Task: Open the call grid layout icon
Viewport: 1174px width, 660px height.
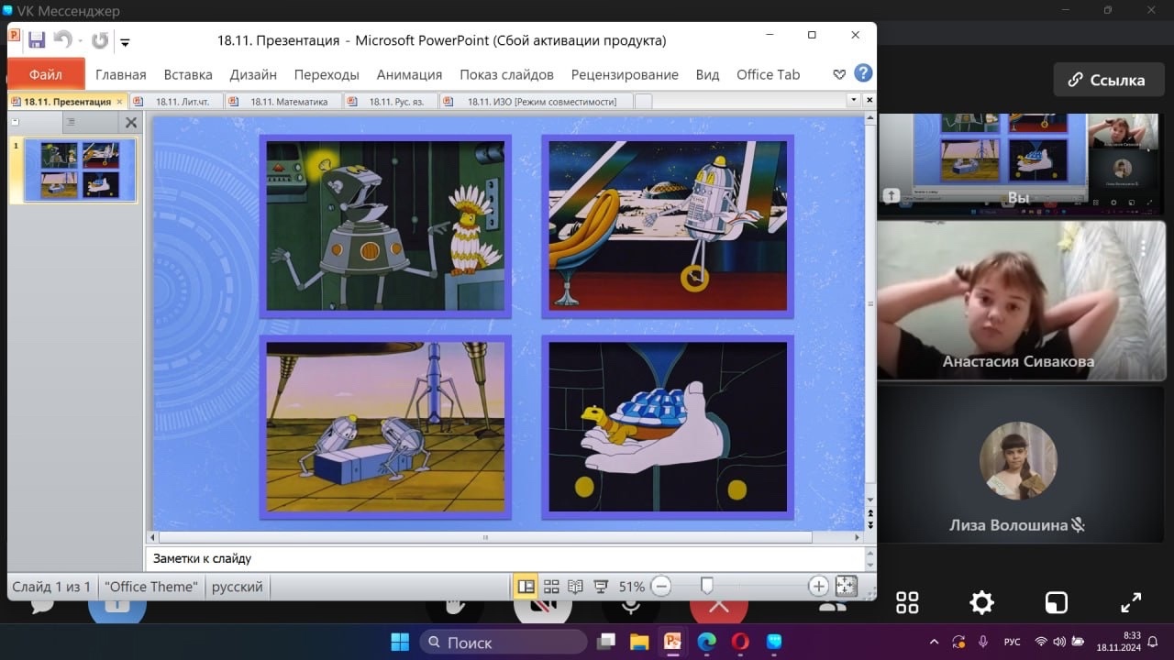Action: coord(907,602)
